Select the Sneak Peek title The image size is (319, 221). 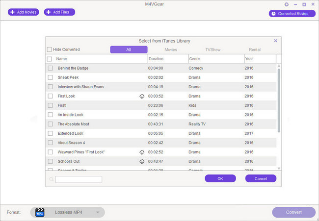tap(68, 77)
